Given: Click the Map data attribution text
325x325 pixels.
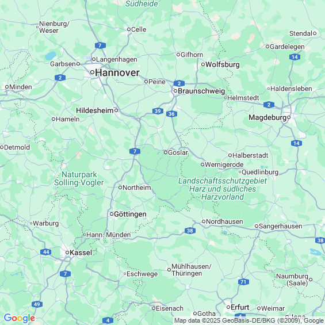Looking at the screenshot, I should [x=248, y=320].
